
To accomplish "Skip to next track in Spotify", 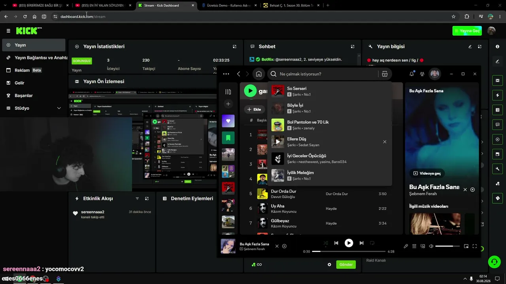I will tap(361, 243).
